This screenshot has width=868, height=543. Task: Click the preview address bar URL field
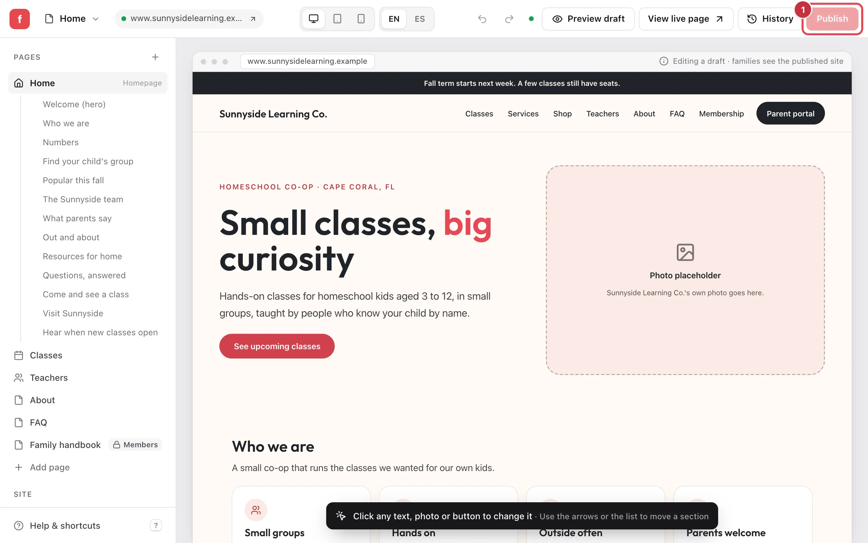308,61
